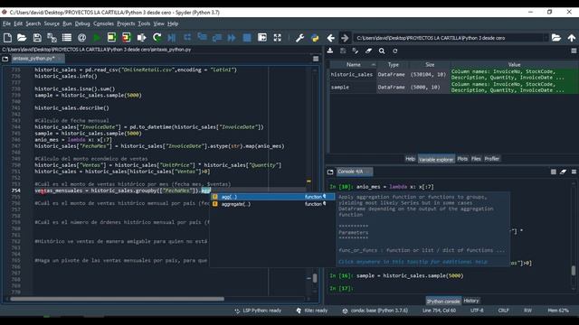Re-run the last script icon

pyautogui.click(x=157, y=38)
